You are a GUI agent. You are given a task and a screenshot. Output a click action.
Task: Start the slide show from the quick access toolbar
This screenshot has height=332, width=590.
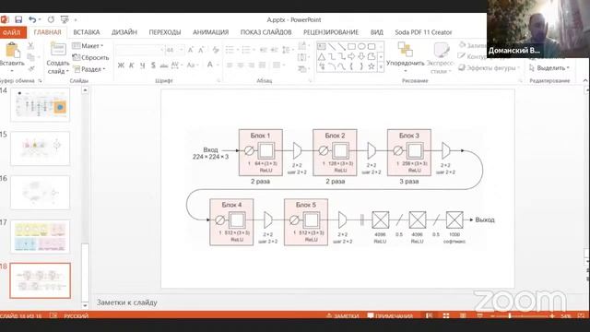click(65, 19)
